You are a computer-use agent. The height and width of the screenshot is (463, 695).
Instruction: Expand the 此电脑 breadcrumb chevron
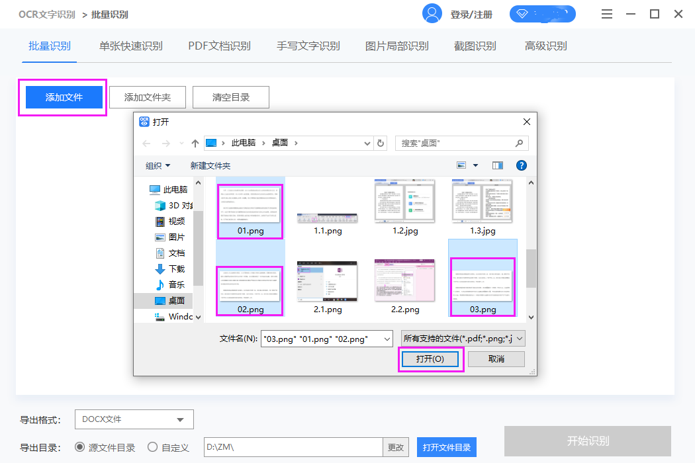[x=263, y=143]
